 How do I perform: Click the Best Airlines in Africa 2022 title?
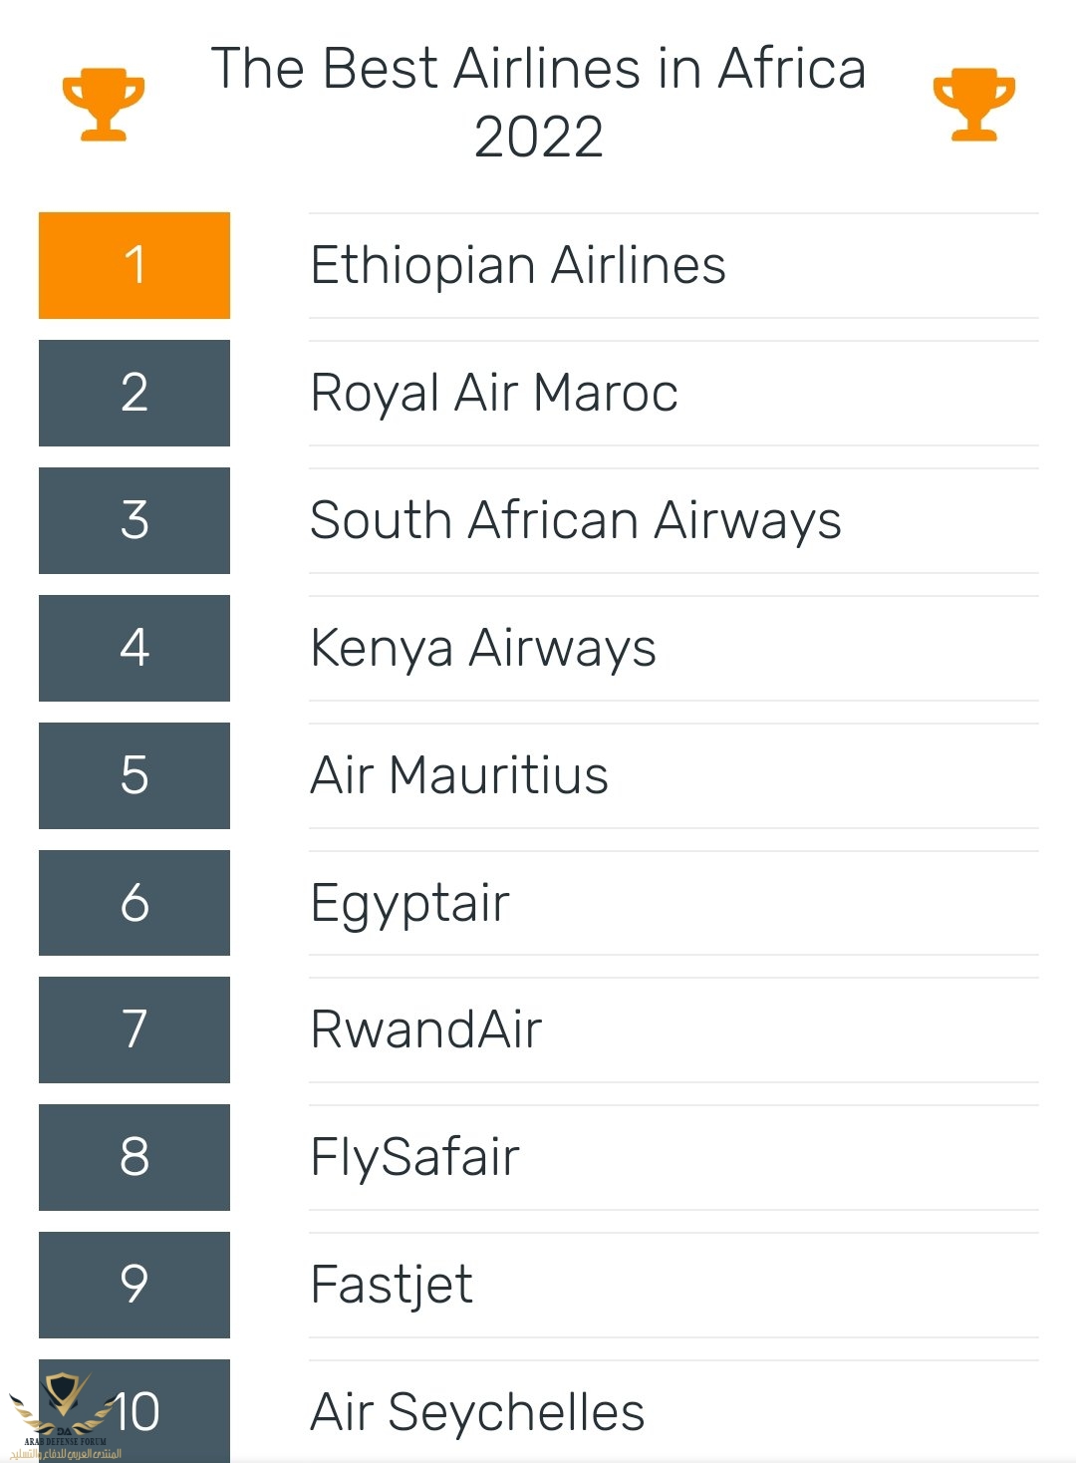click(538, 102)
